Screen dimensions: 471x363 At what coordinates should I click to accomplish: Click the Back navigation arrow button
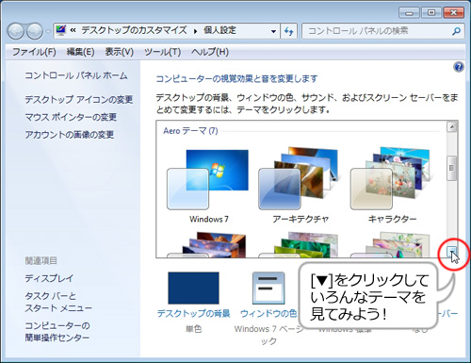tap(15, 31)
